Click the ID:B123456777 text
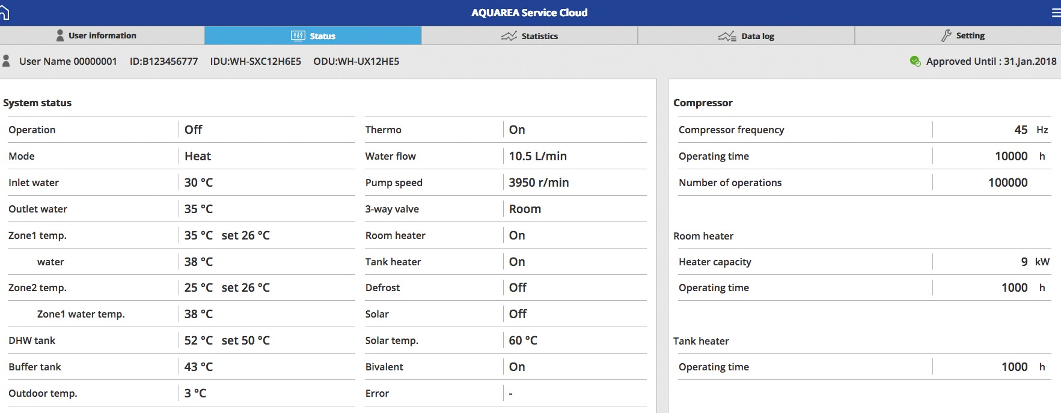The height and width of the screenshot is (413, 1061). coord(164,61)
